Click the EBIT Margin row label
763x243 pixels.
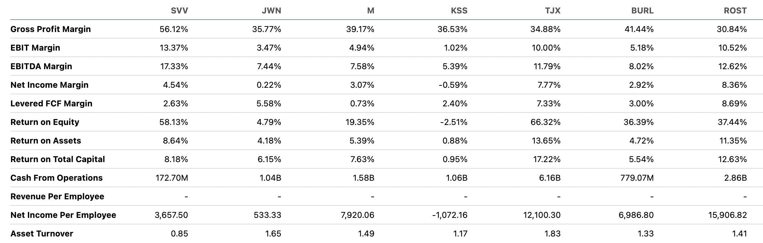[x=35, y=48]
